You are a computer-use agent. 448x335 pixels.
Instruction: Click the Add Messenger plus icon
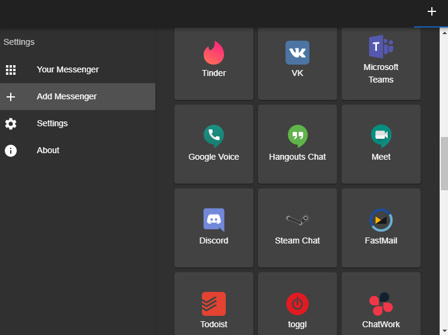point(11,97)
